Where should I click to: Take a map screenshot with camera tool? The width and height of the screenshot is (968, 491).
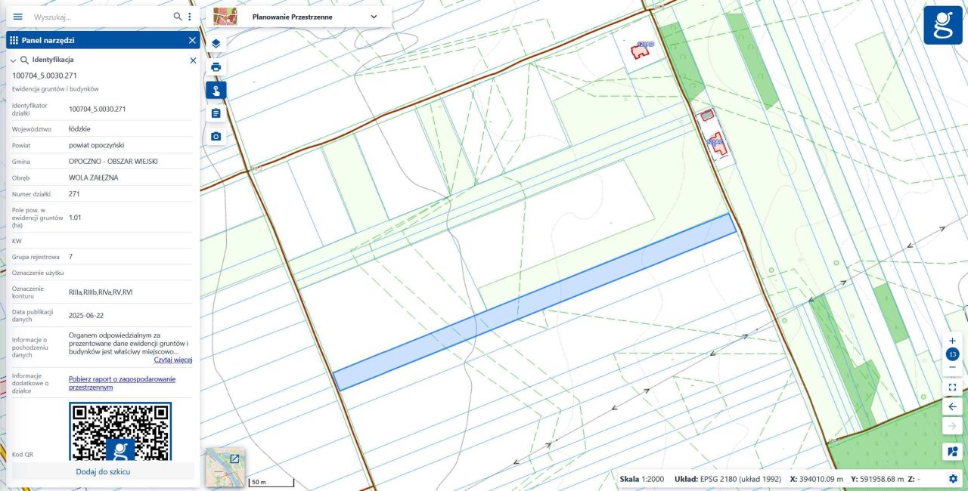coord(216,137)
